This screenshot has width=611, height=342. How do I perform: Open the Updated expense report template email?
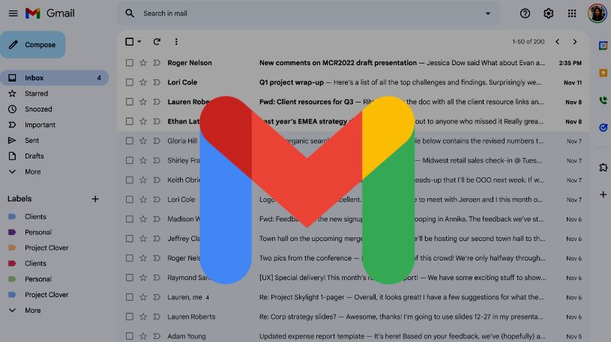[x=353, y=336]
